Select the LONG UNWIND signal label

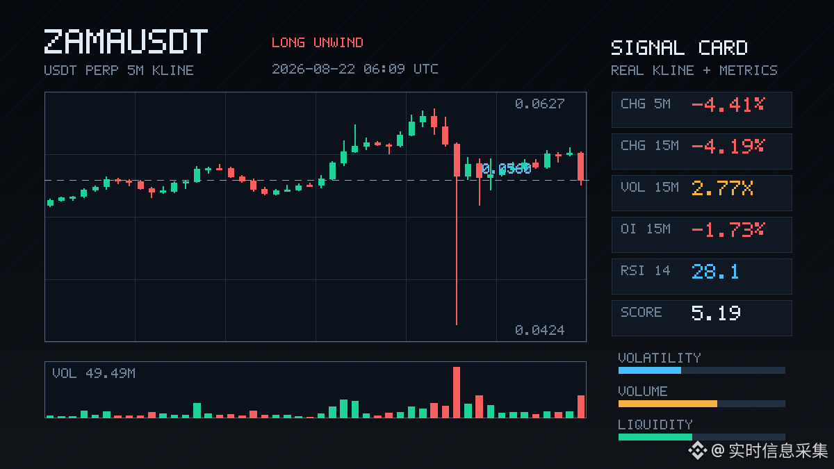pyautogui.click(x=317, y=42)
